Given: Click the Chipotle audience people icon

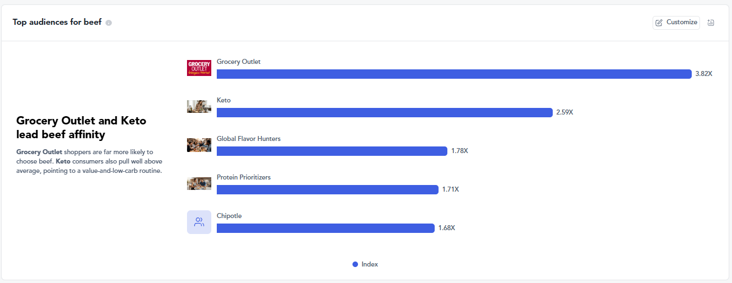Looking at the screenshot, I should coord(199,222).
